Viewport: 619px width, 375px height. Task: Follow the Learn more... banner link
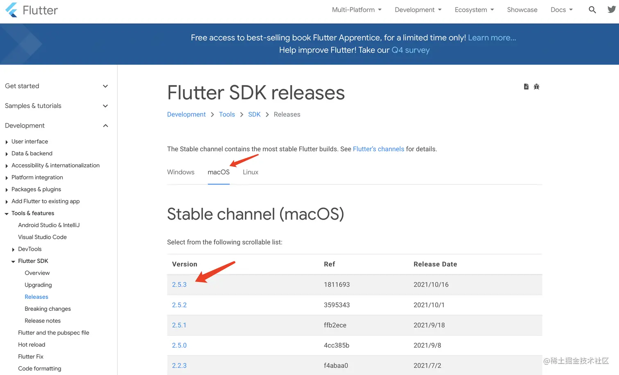[492, 38]
